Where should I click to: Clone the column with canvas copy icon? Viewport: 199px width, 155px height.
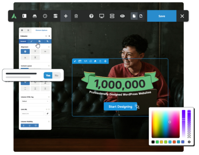coord(91,61)
